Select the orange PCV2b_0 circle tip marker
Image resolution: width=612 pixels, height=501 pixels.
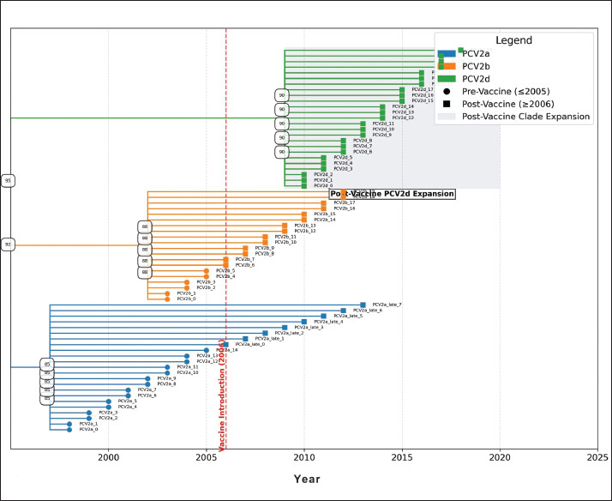pos(167,299)
